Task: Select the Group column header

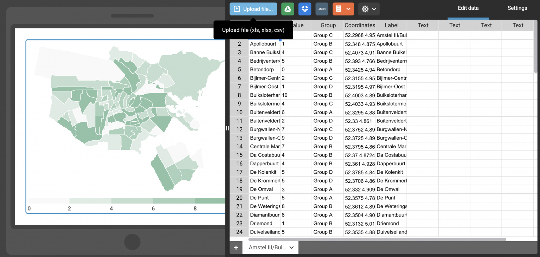Action: [328, 25]
